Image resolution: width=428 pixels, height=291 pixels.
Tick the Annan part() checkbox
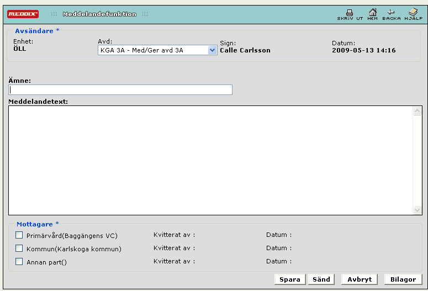pyautogui.click(x=19, y=262)
